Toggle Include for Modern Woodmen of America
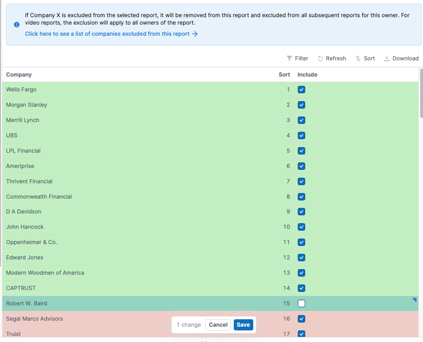This screenshot has height=342, width=423. tap(301, 273)
